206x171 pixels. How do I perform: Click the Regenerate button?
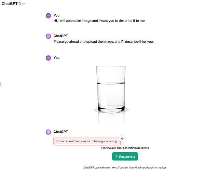click(125, 156)
